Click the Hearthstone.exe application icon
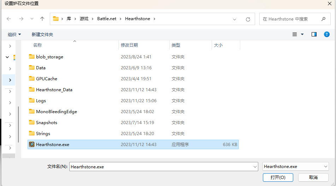Screen dimensions: 336x186 32,144
